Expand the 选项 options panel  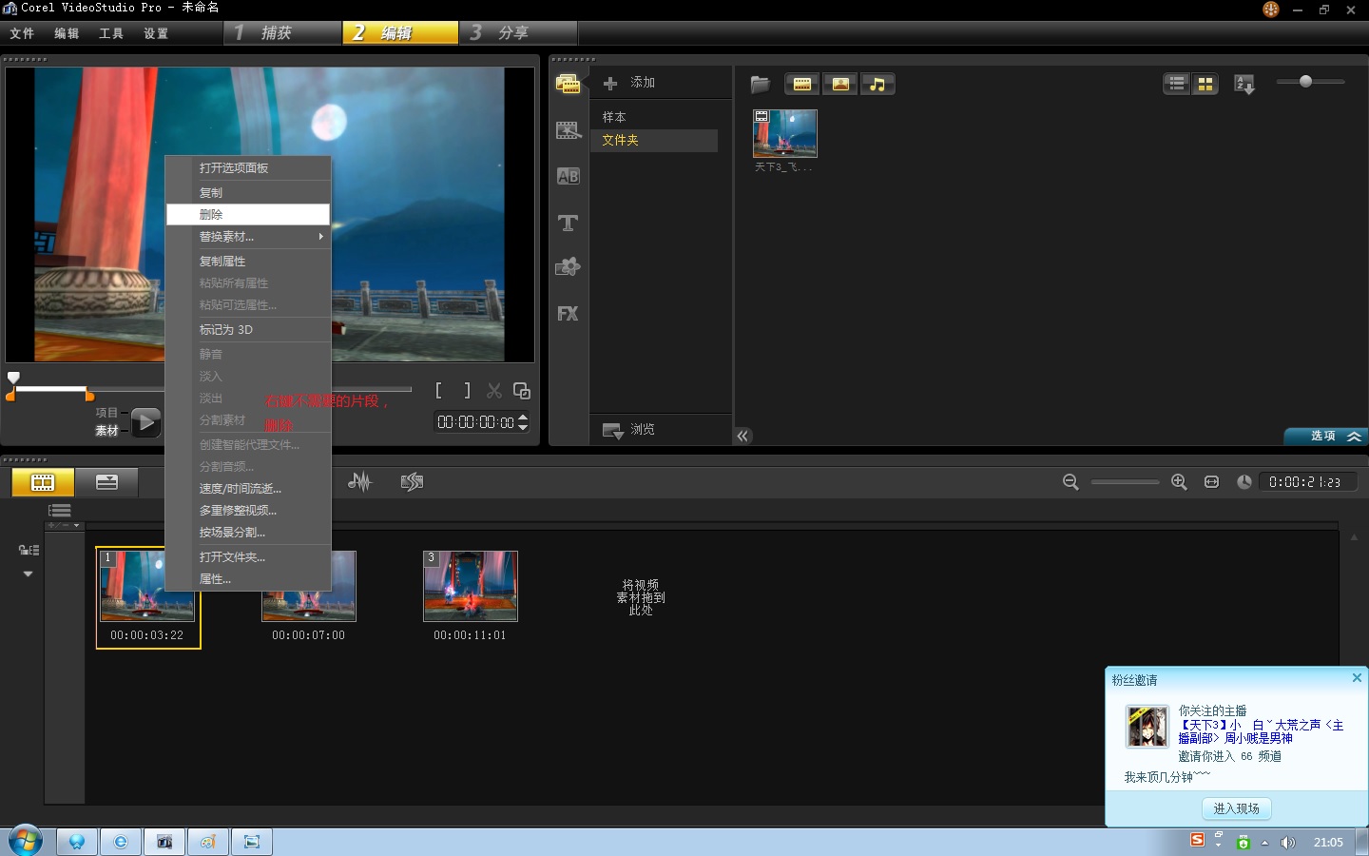point(1326,436)
